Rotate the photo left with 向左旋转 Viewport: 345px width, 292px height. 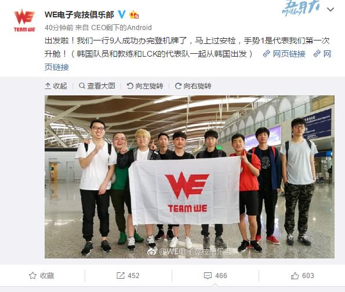click(145, 86)
